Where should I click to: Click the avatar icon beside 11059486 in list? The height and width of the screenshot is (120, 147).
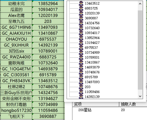coord(81,92)
